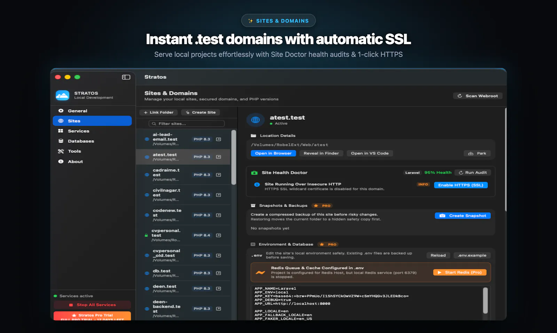Click Open in VS Code
557x333 pixels.
[x=370, y=153]
